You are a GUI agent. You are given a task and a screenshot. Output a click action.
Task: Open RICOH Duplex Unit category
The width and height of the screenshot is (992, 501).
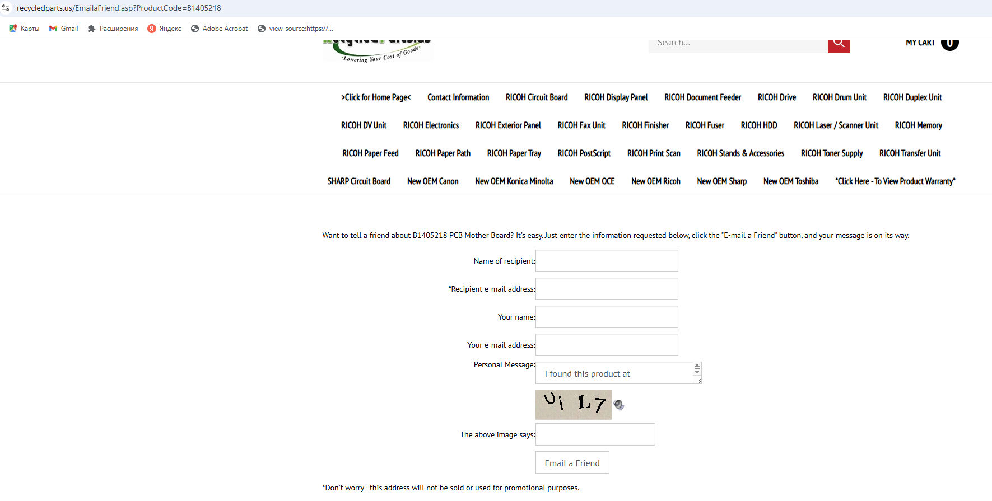[912, 97]
